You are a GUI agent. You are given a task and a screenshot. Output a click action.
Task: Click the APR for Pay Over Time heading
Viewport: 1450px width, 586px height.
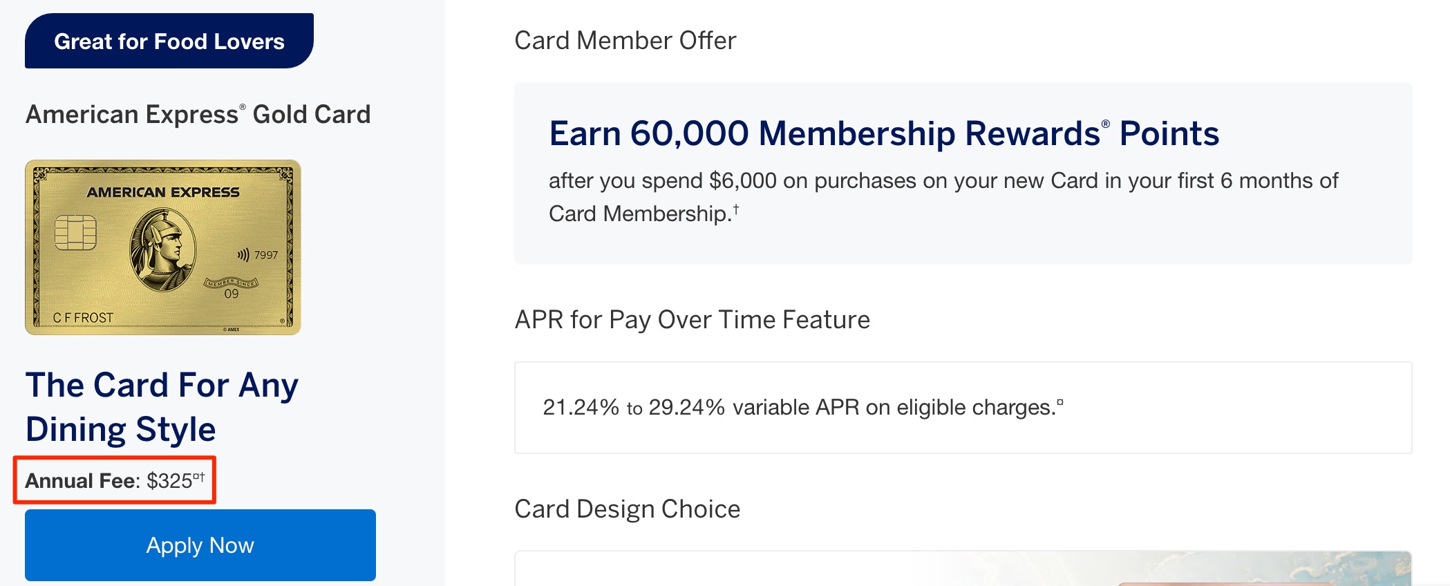tap(691, 319)
